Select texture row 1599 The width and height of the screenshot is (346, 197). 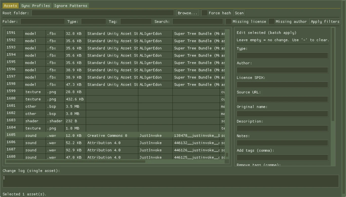point(115,92)
